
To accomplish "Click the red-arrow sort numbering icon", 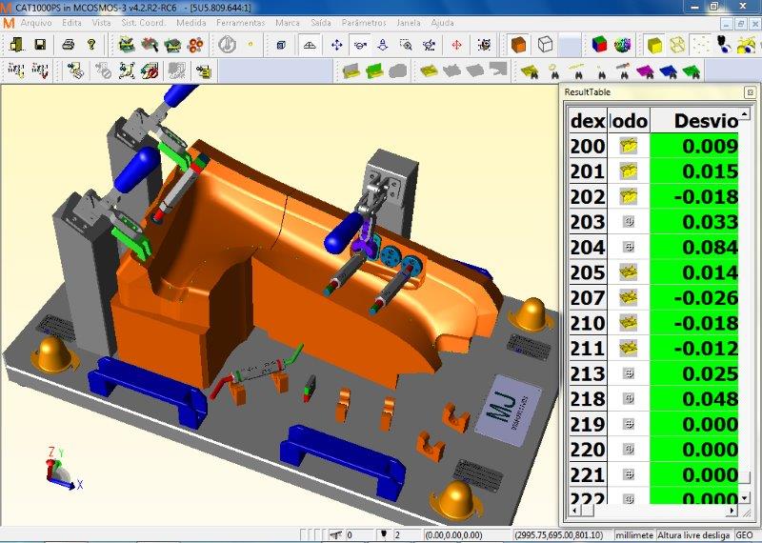I will point(40,71).
